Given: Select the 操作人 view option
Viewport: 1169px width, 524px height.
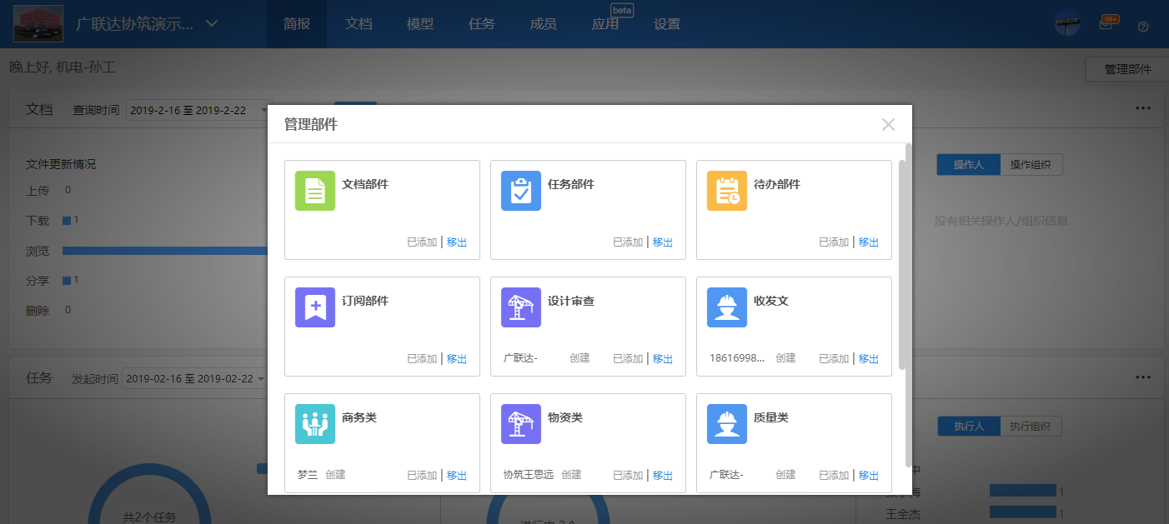Looking at the screenshot, I should point(968,164).
